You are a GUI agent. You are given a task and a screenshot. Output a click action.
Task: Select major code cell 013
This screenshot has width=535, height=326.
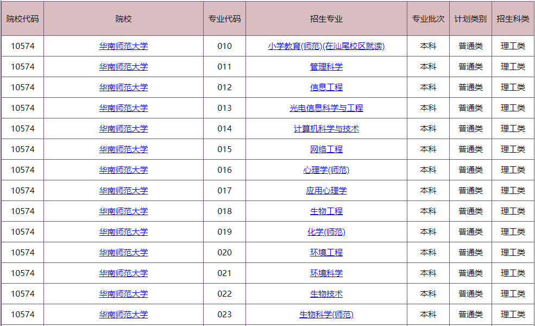(x=224, y=108)
